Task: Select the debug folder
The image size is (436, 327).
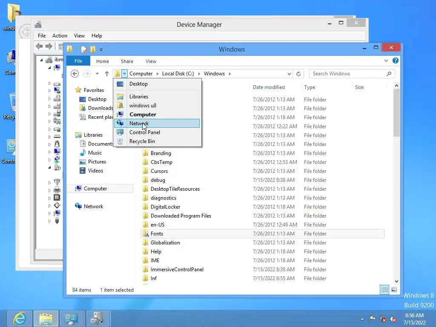Action: coord(158,180)
